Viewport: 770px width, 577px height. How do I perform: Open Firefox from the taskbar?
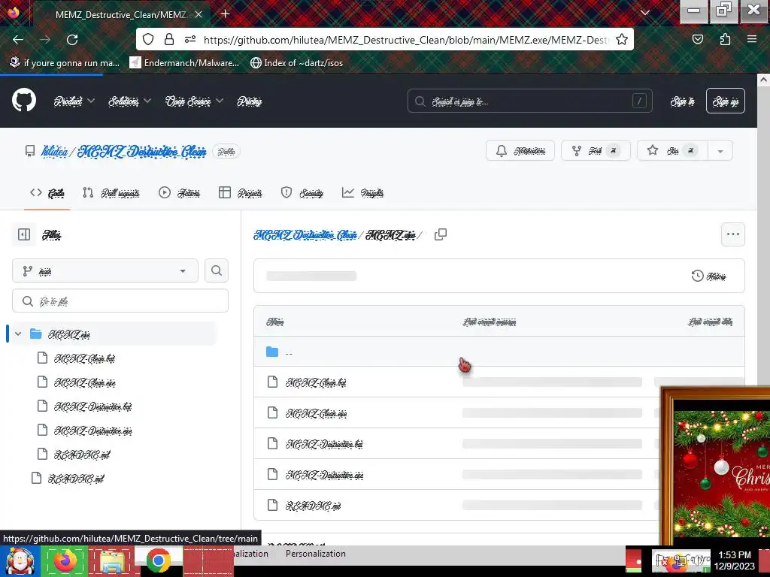click(x=65, y=560)
